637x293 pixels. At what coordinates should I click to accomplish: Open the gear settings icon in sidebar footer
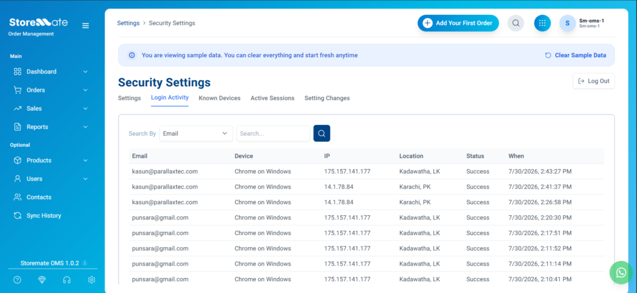point(92,279)
